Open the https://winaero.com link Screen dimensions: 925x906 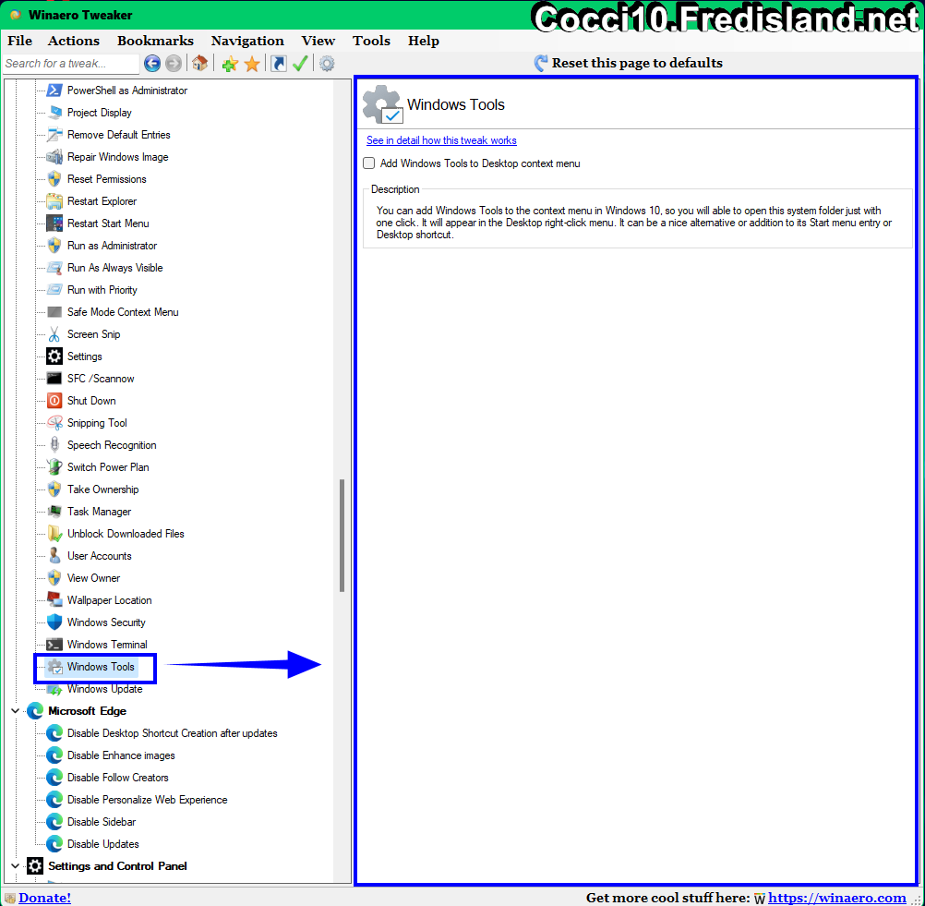tap(836, 897)
